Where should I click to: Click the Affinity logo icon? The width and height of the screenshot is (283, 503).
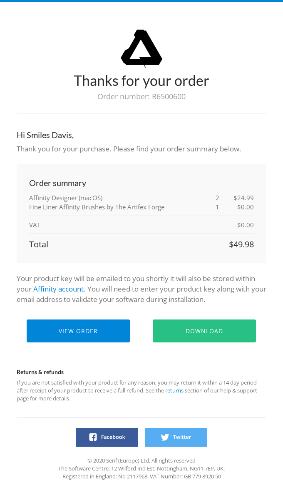click(x=141, y=47)
